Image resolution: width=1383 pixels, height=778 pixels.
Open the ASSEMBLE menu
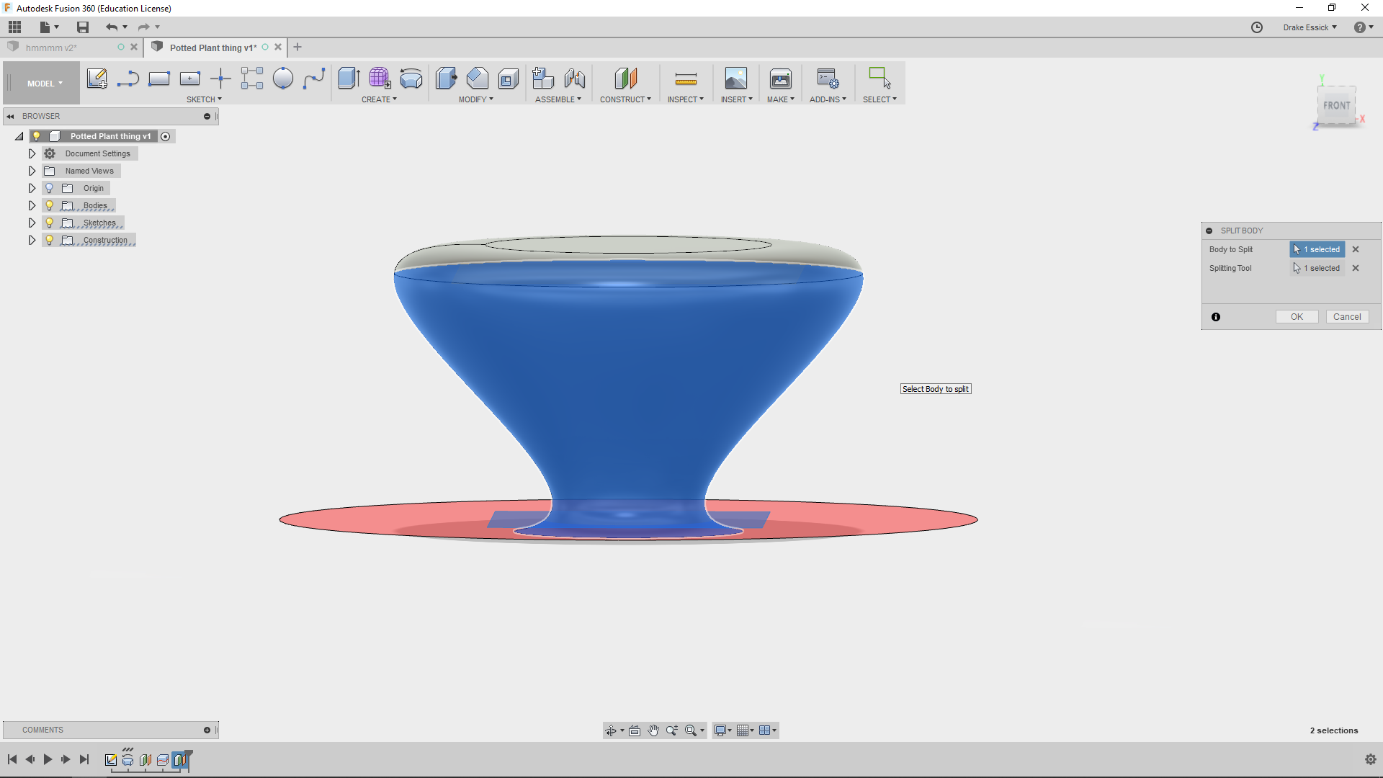tap(558, 99)
